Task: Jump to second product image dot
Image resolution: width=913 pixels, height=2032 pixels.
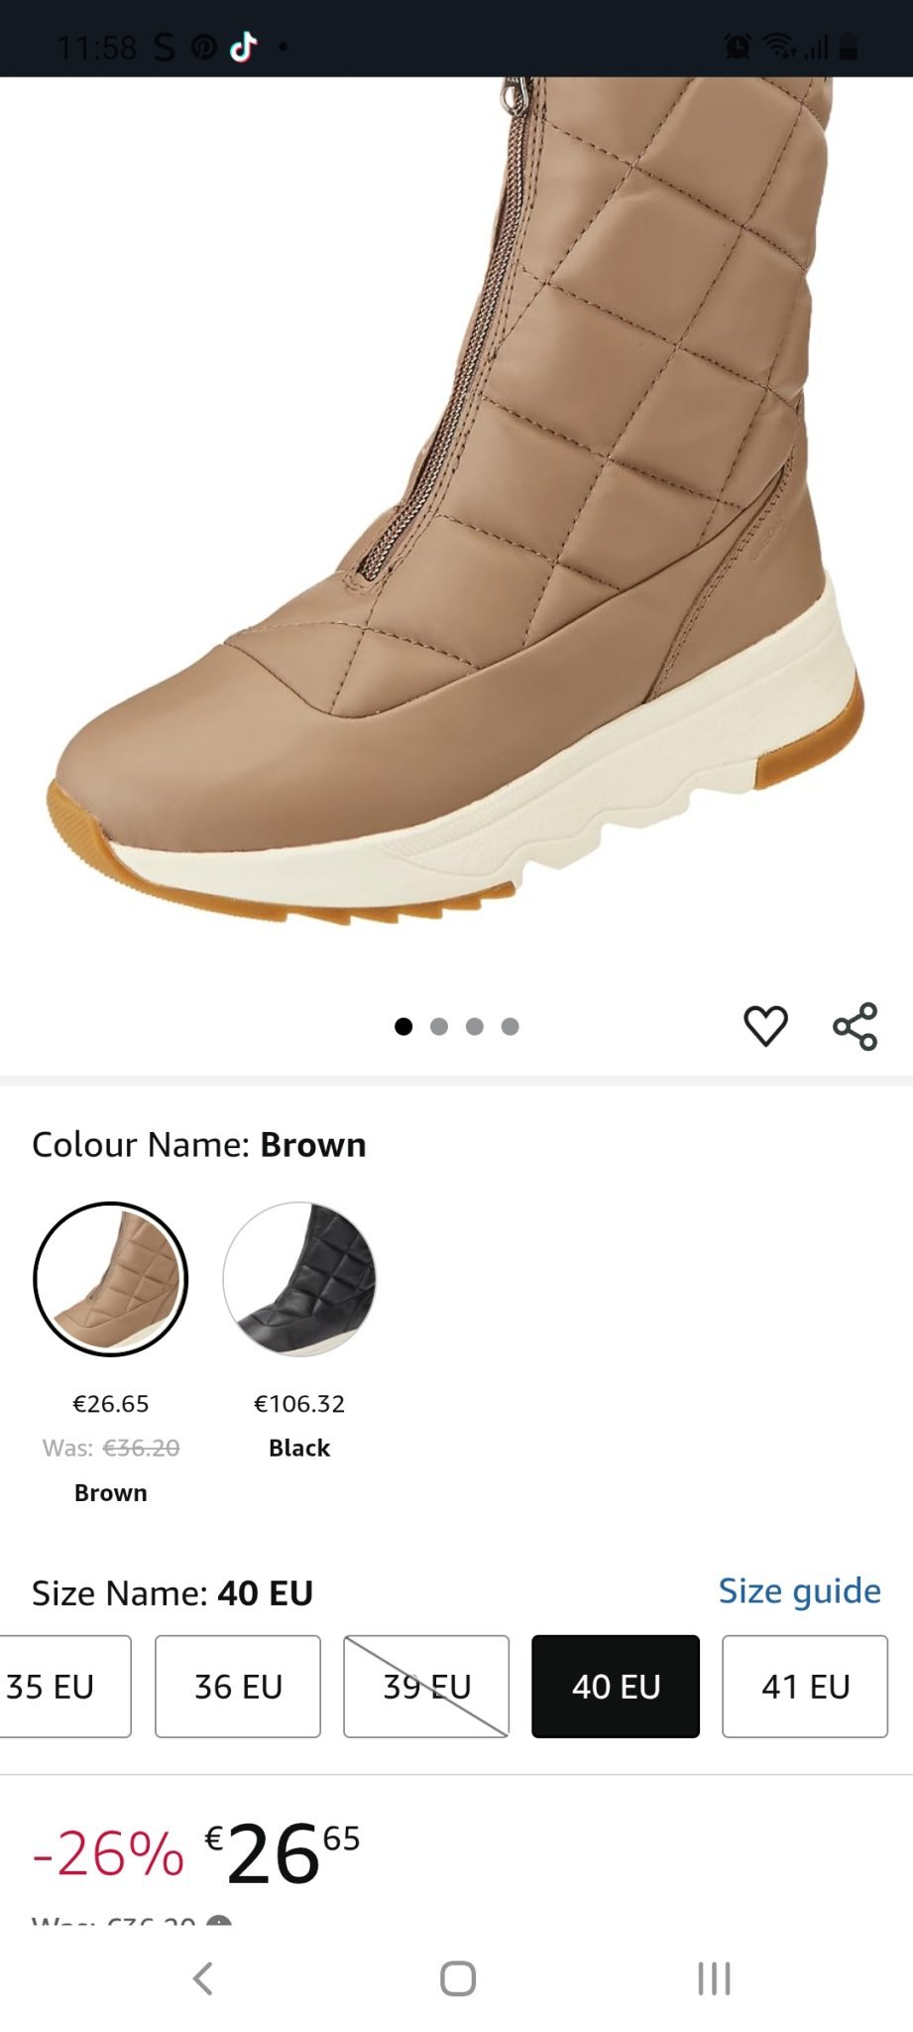Action: [x=439, y=1026]
